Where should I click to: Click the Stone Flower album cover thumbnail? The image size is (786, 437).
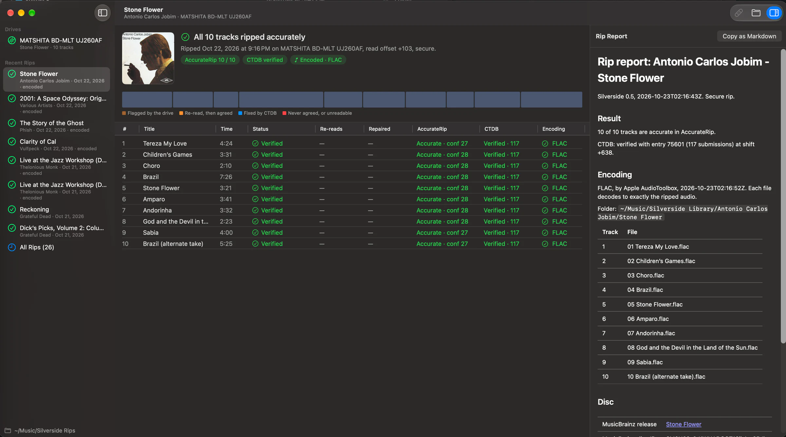[148, 58]
